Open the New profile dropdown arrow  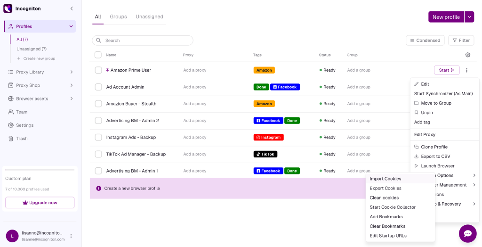(x=469, y=17)
